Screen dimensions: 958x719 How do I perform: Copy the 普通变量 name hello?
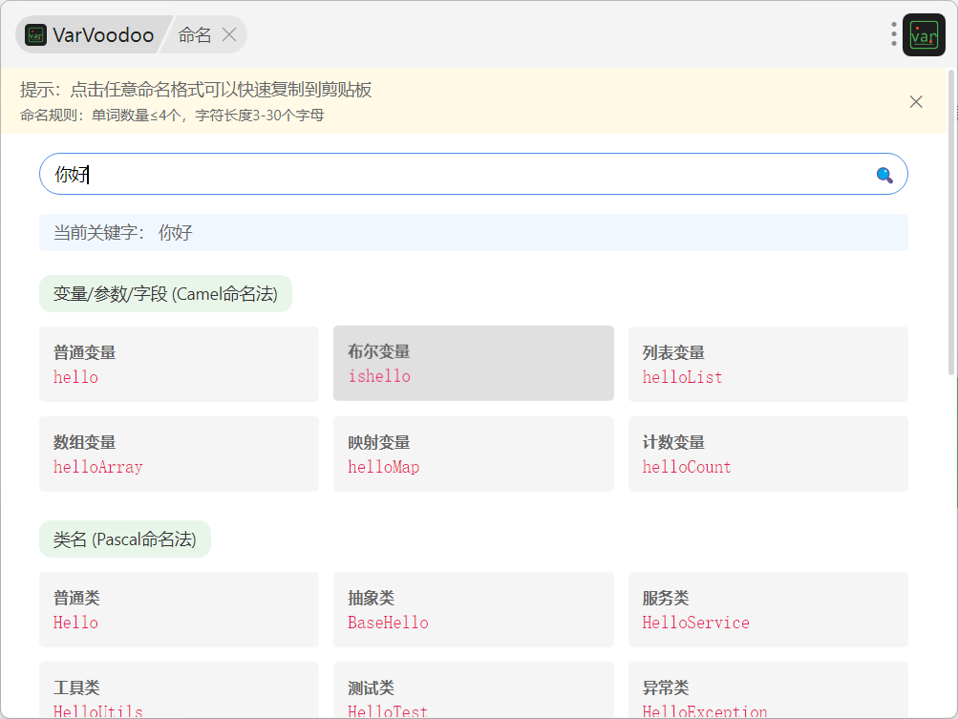click(x=179, y=364)
